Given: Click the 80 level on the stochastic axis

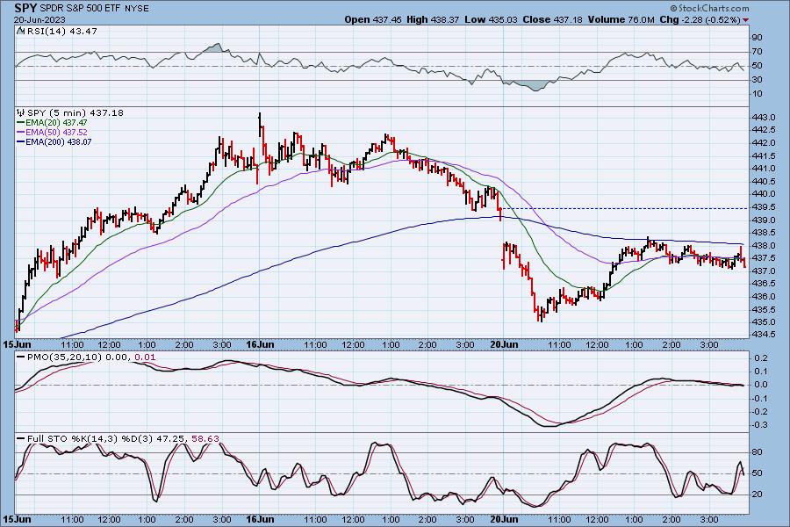Looking at the screenshot, I should tap(757, 452).
